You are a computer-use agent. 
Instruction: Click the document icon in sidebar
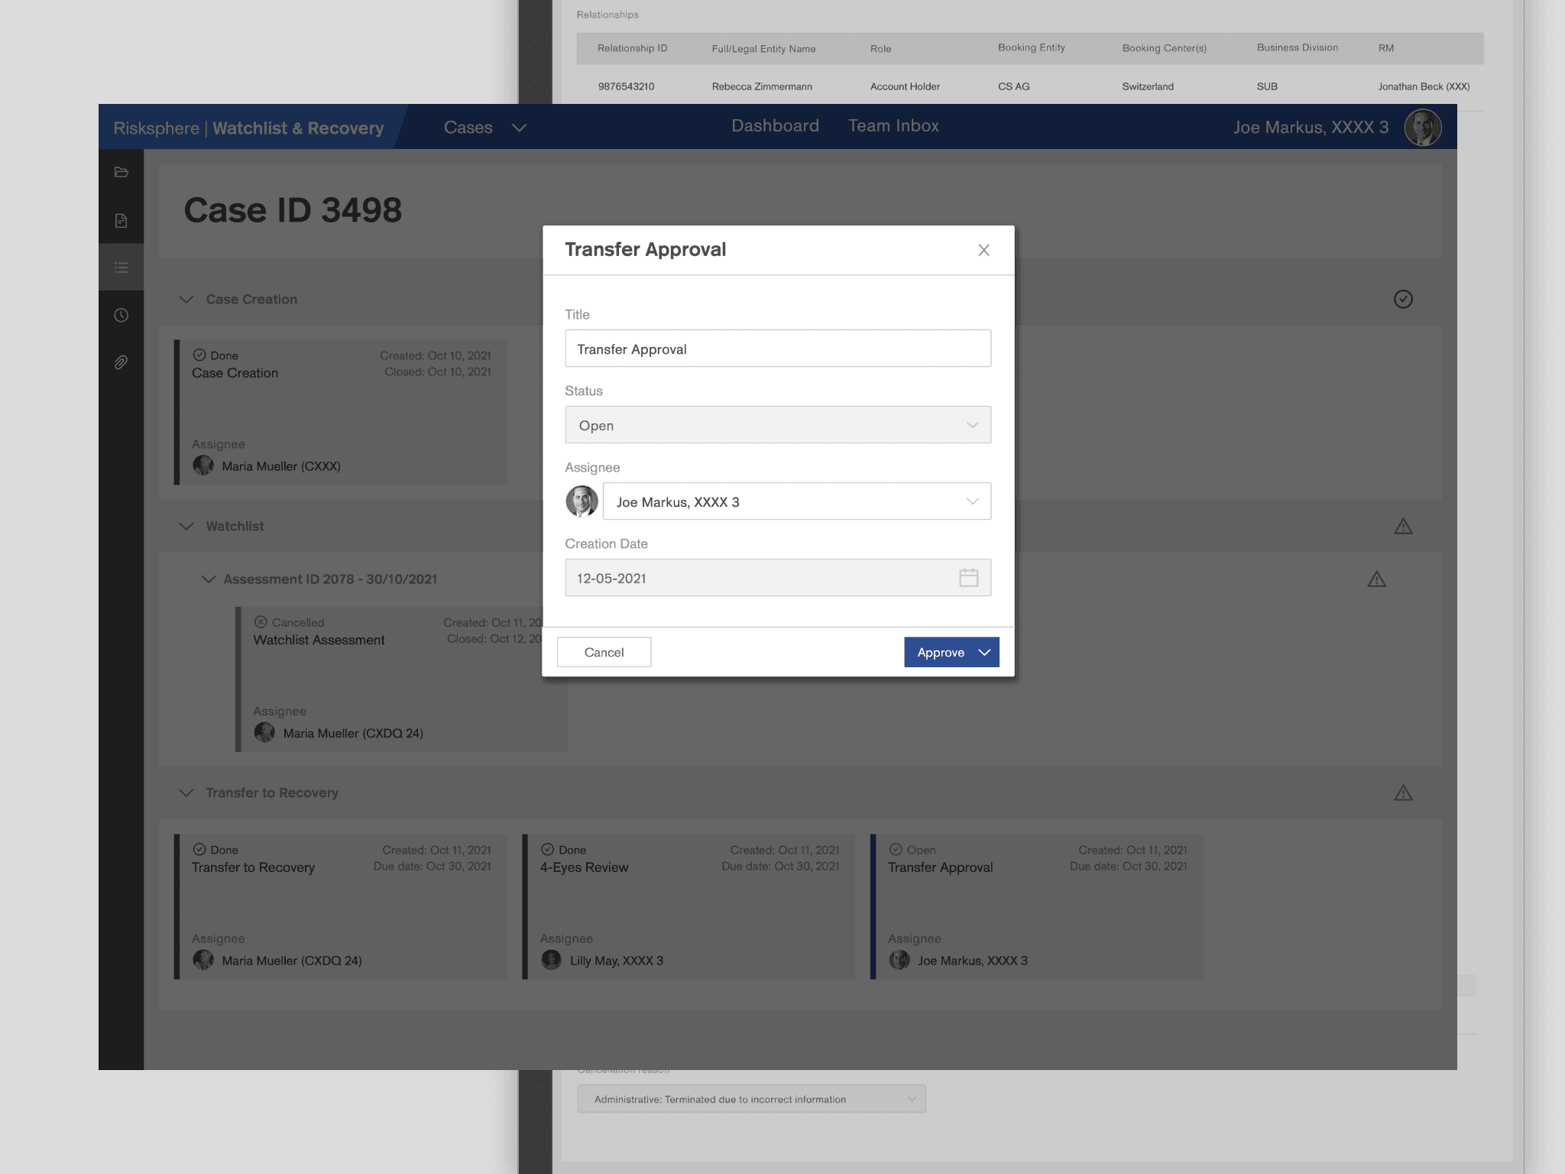click(x=121, y=221)
